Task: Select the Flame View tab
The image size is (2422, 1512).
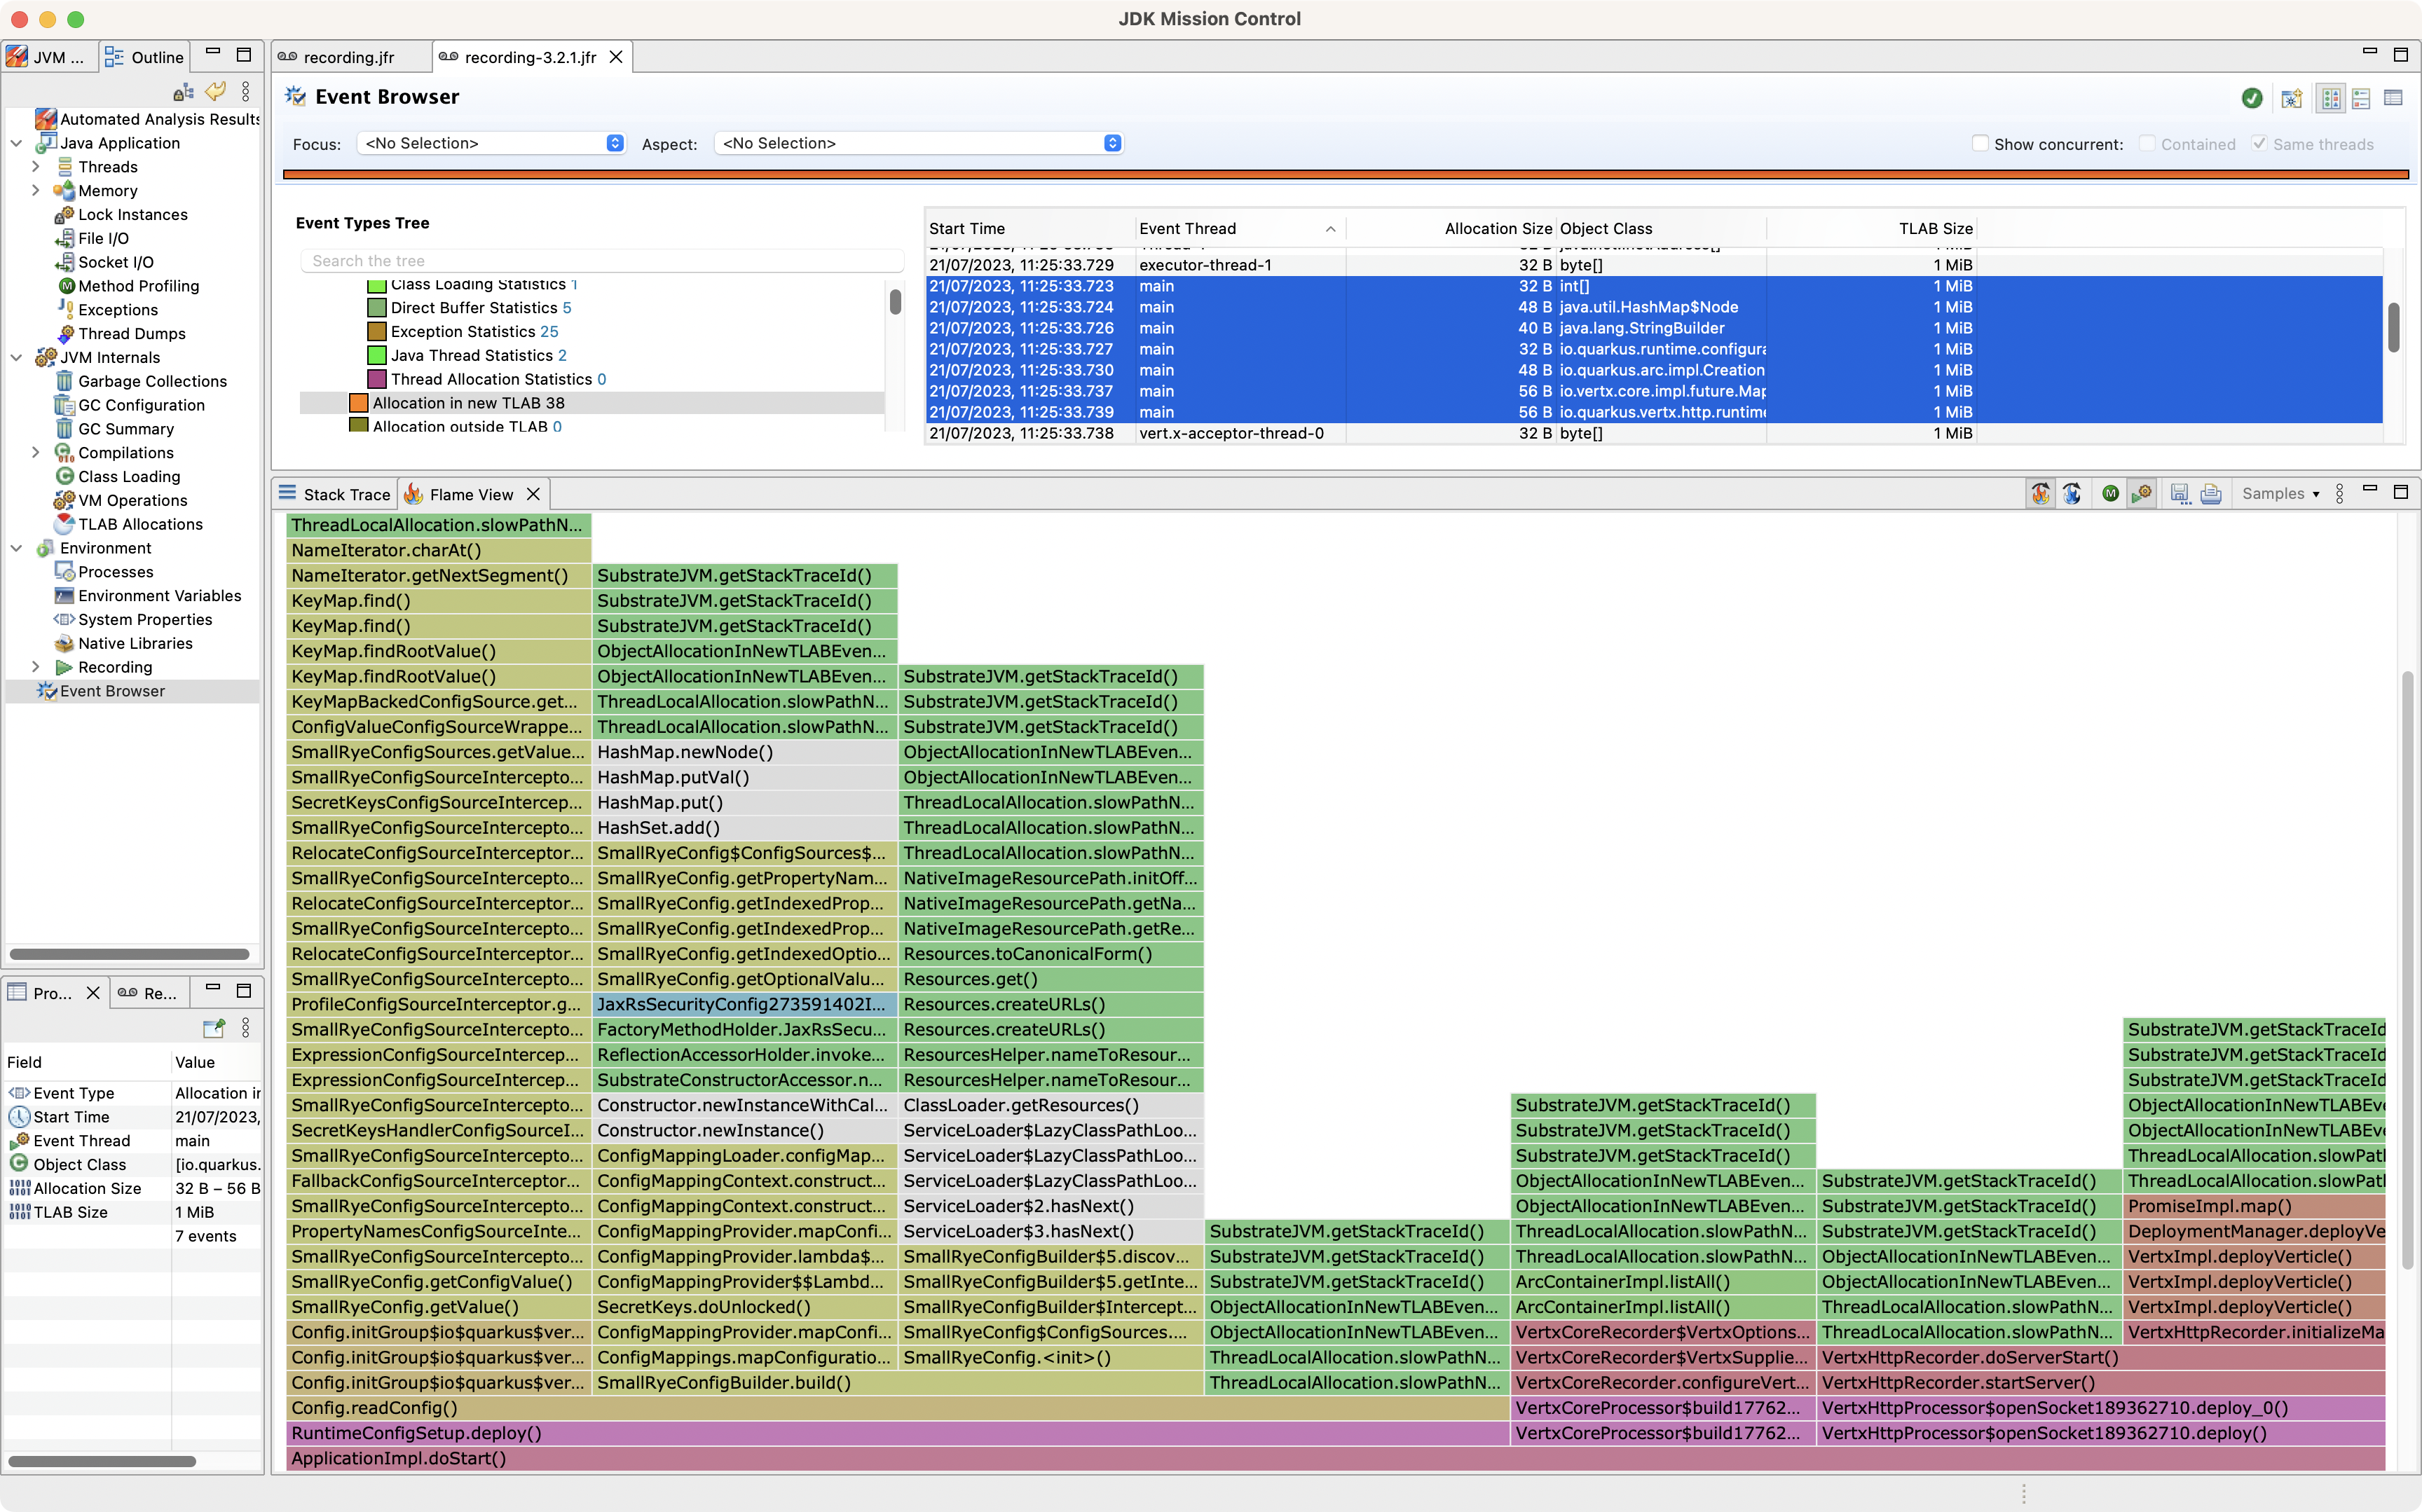Action: click(459, 494)
